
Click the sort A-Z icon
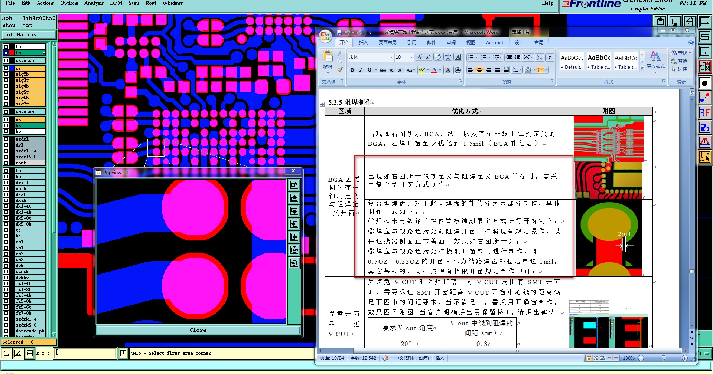pos(540,57)
